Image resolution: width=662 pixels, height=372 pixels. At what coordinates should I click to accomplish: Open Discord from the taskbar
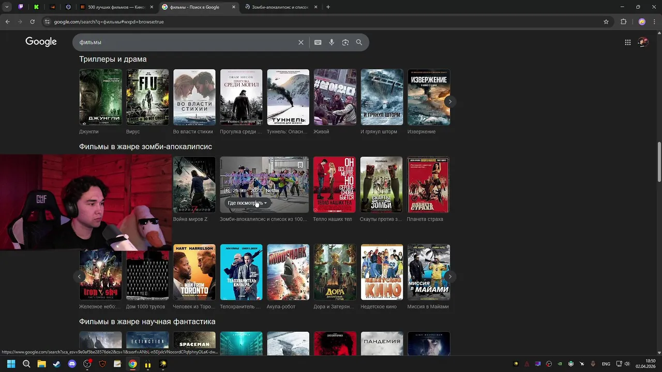coord(72,364)
